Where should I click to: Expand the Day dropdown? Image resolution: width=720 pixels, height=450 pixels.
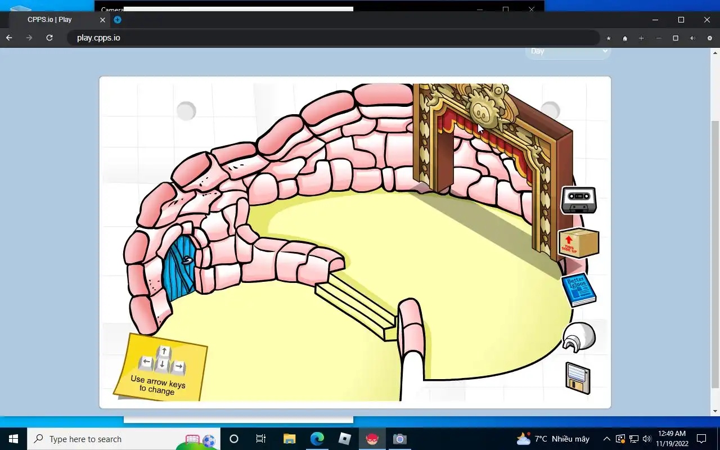(568, 52)
